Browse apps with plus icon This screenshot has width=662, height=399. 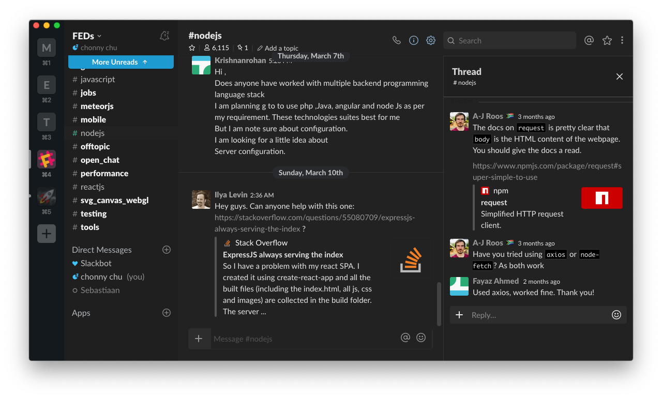pos(167,313)
